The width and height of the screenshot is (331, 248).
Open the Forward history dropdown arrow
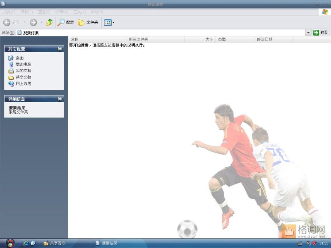[x=41, y=22]
